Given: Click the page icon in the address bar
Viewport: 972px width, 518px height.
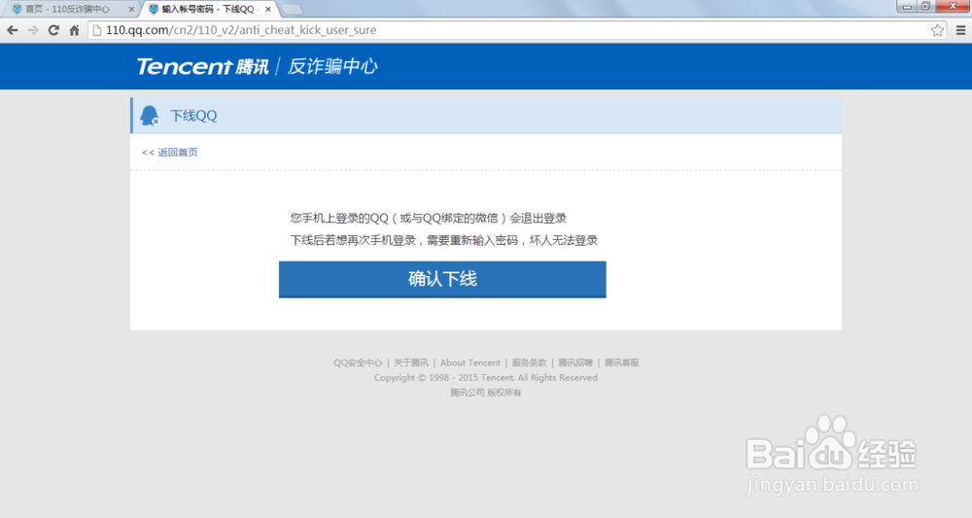Looking at the screenshot, I should [96, 30].
